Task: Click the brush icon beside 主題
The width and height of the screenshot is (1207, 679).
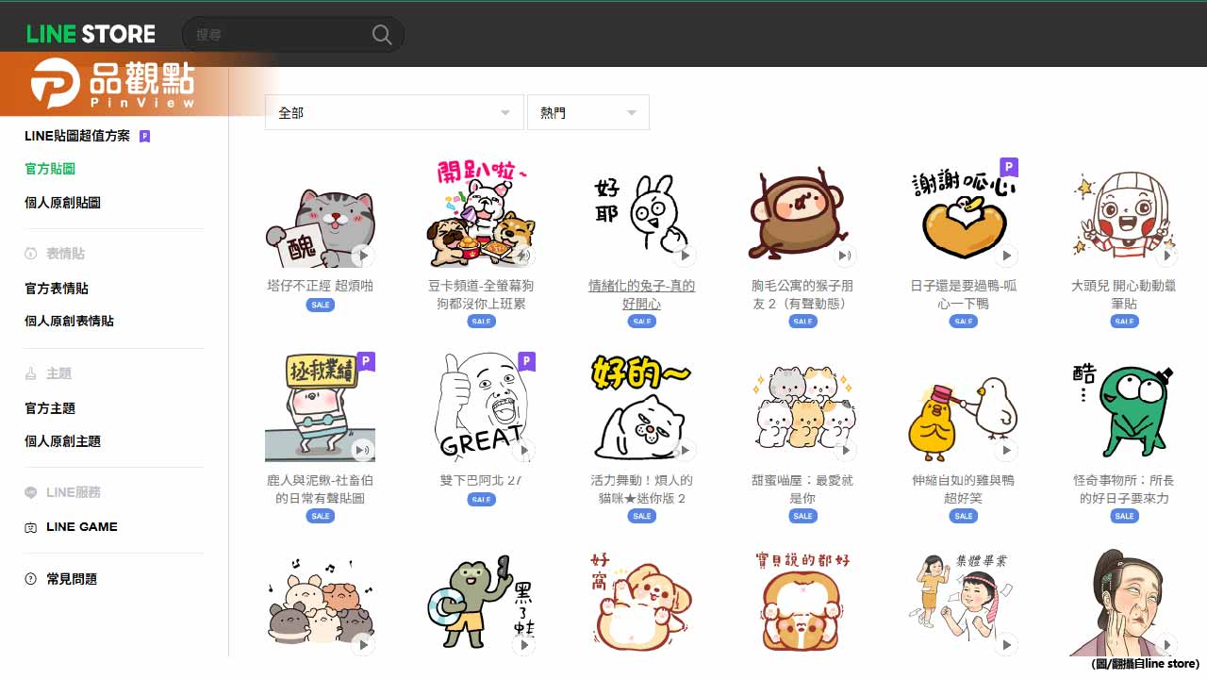Action: 31,373
